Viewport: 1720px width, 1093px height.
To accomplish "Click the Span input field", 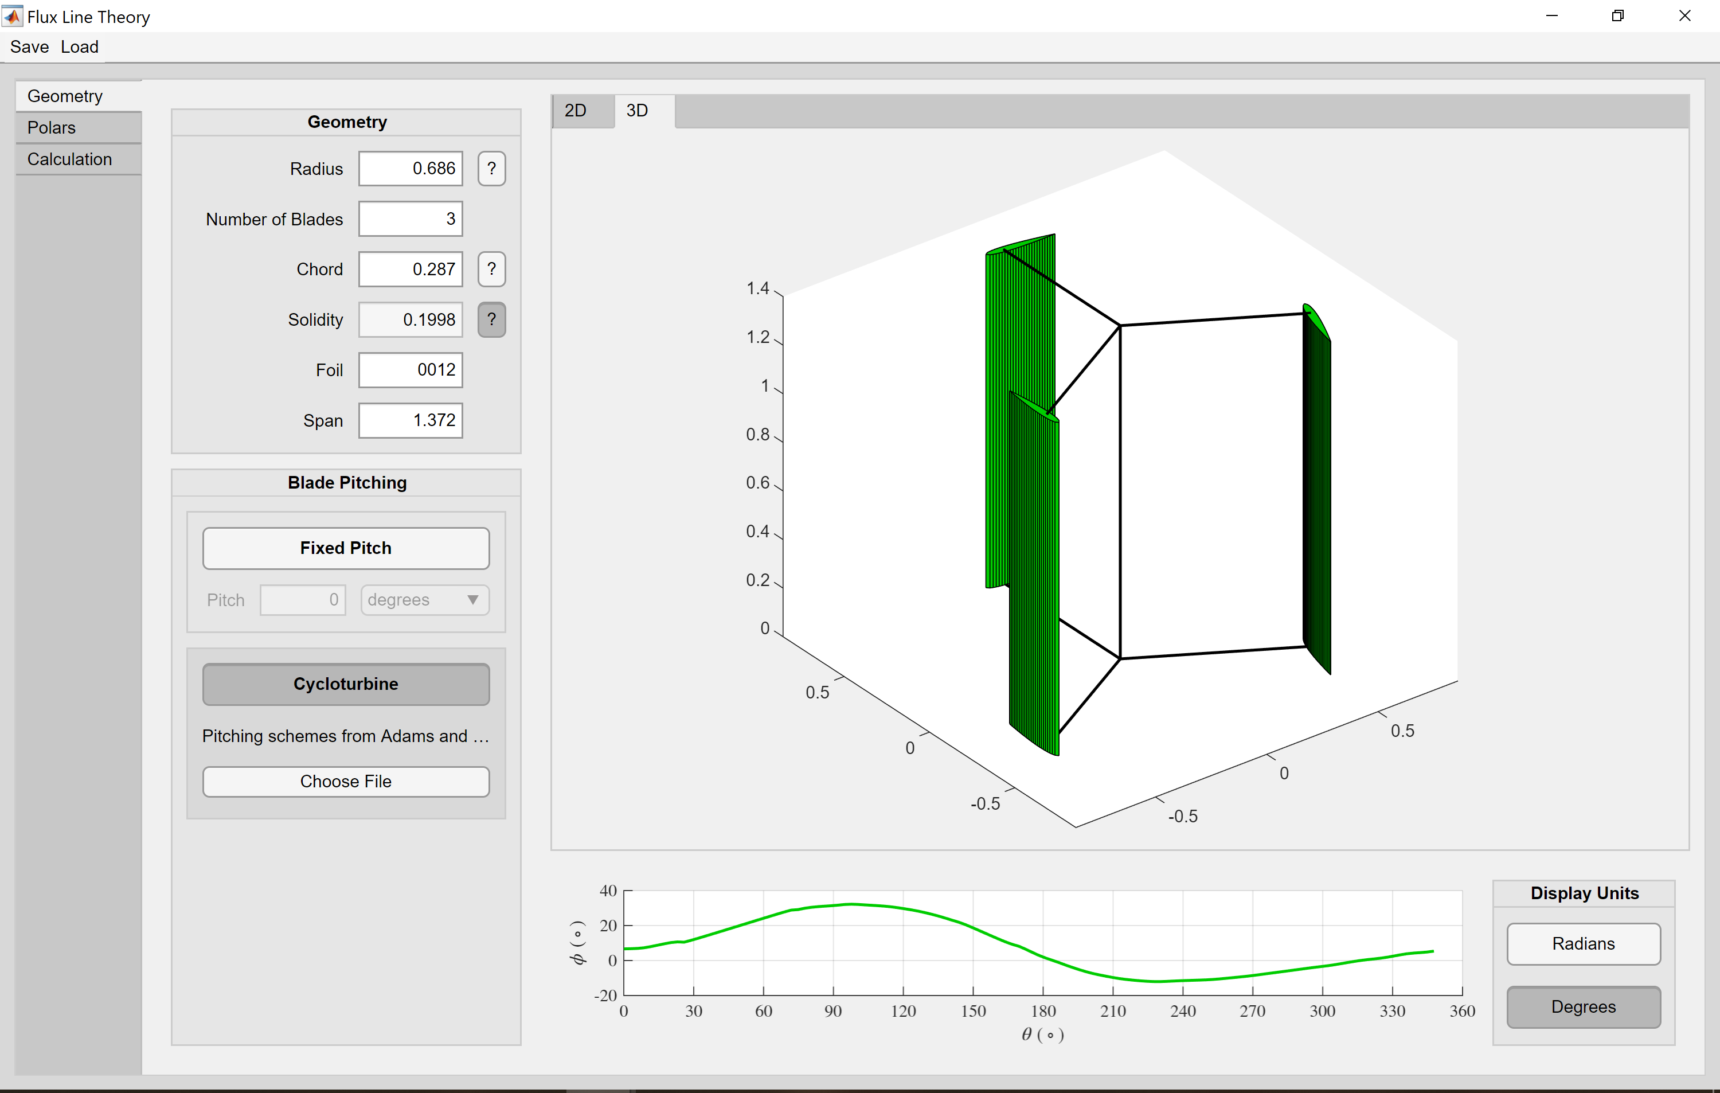I will pos(411,420).
